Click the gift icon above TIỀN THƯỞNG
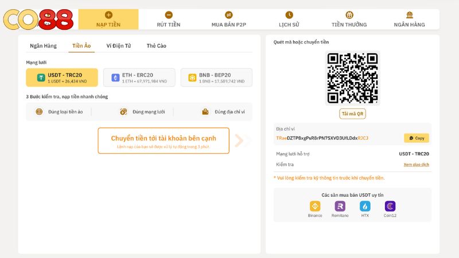Viewport: 459px width, 258px height. point(349,15)
